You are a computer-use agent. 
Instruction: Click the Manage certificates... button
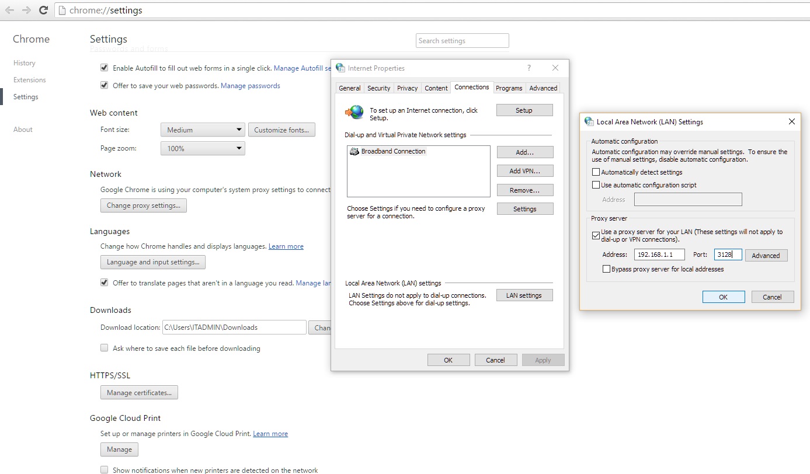click(x=139, y=393)
